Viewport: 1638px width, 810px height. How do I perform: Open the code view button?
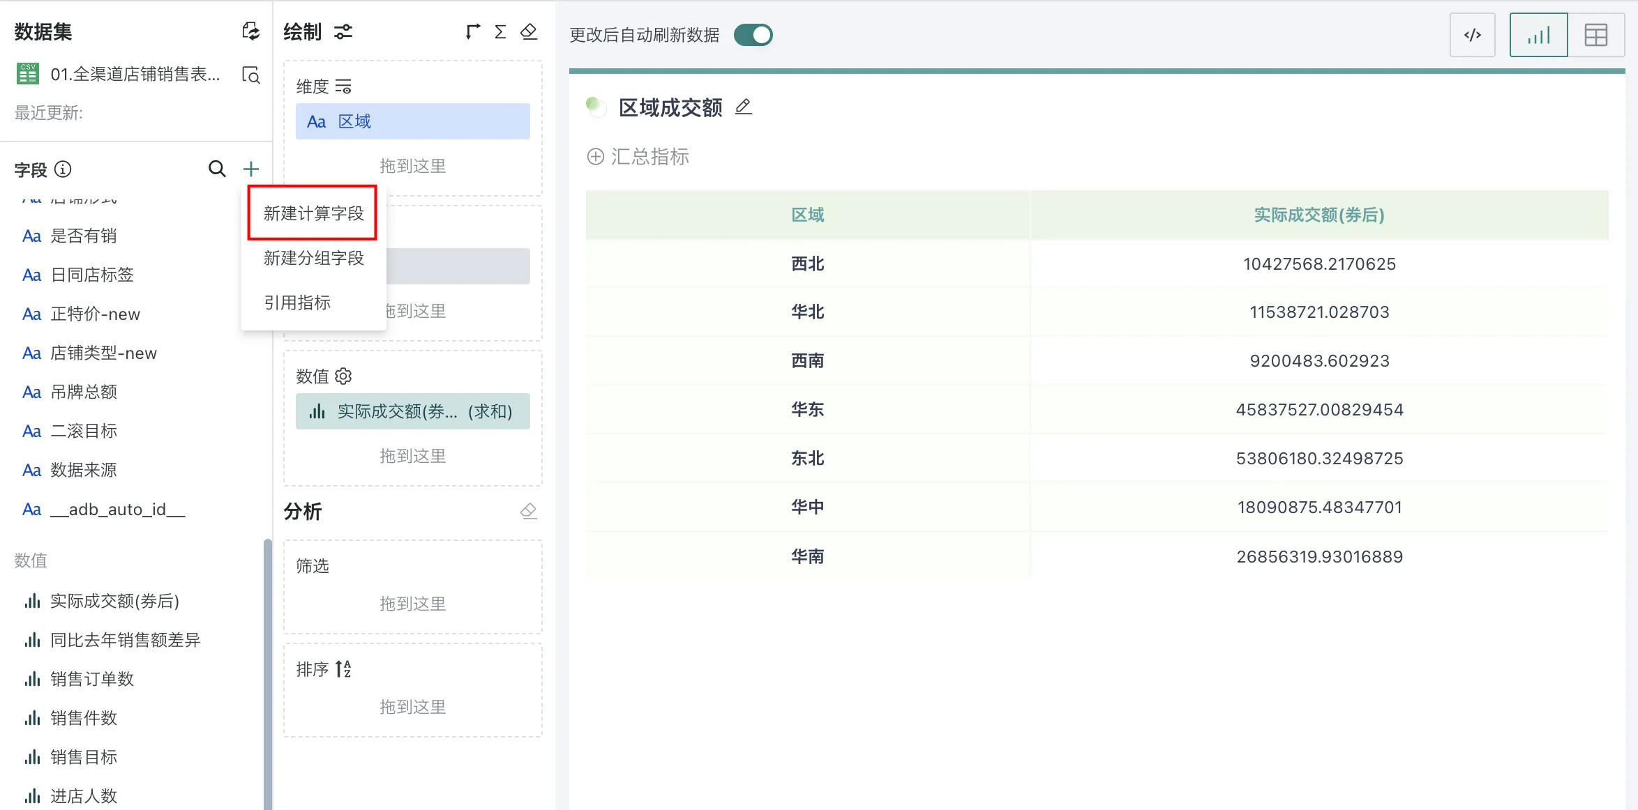(1473, 35)
